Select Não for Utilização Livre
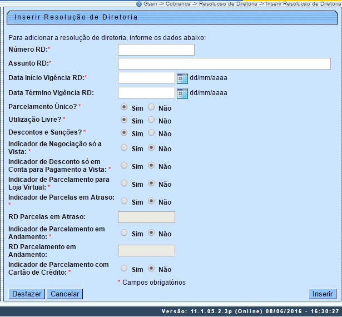Image resolution: width=342 pixels, height=317 pixels. click(151, 120)
